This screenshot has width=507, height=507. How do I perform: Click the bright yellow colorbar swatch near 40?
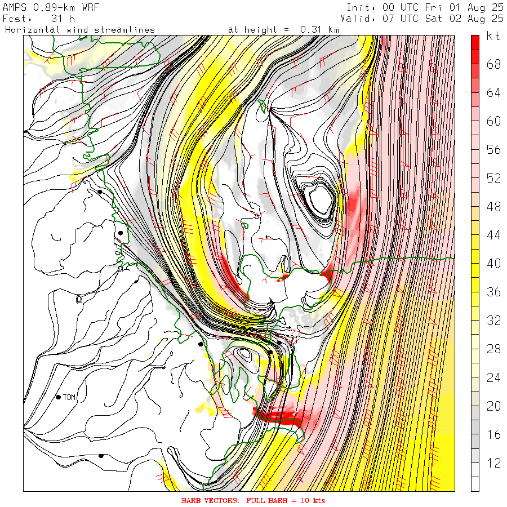pyautogui.click(x=475, y=270)
